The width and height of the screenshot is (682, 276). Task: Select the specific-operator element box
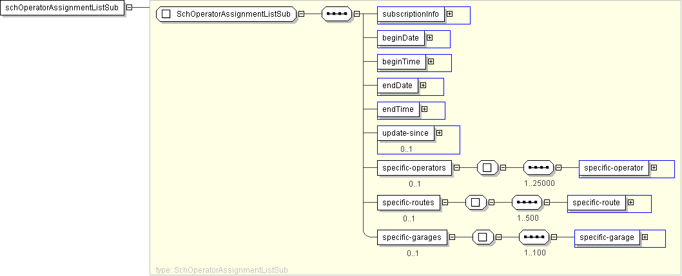pos(614,168)
